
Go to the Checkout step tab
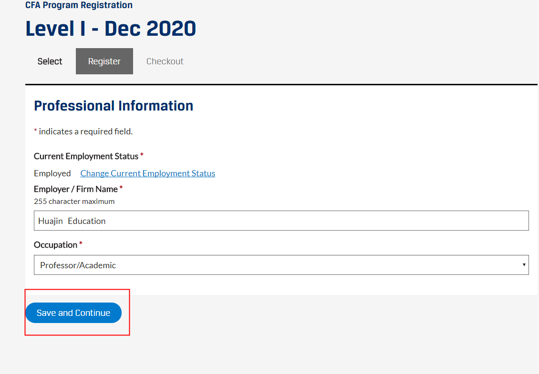pos(165,61)
